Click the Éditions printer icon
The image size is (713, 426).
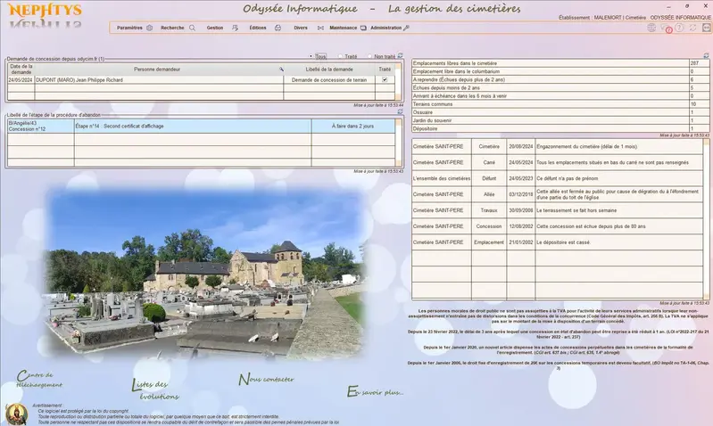[278, 28]
